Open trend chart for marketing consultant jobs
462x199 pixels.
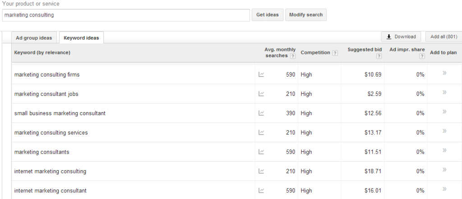point(261,94)
